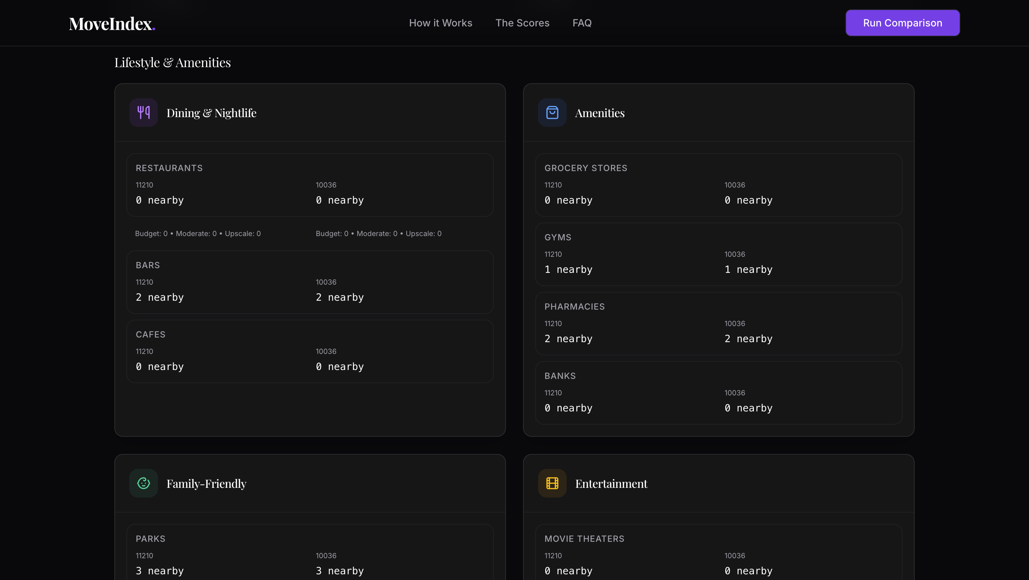Select the BANKS card
This screenshot has width=1029, height=580.
pyautogui.click(x=719, y=393)
